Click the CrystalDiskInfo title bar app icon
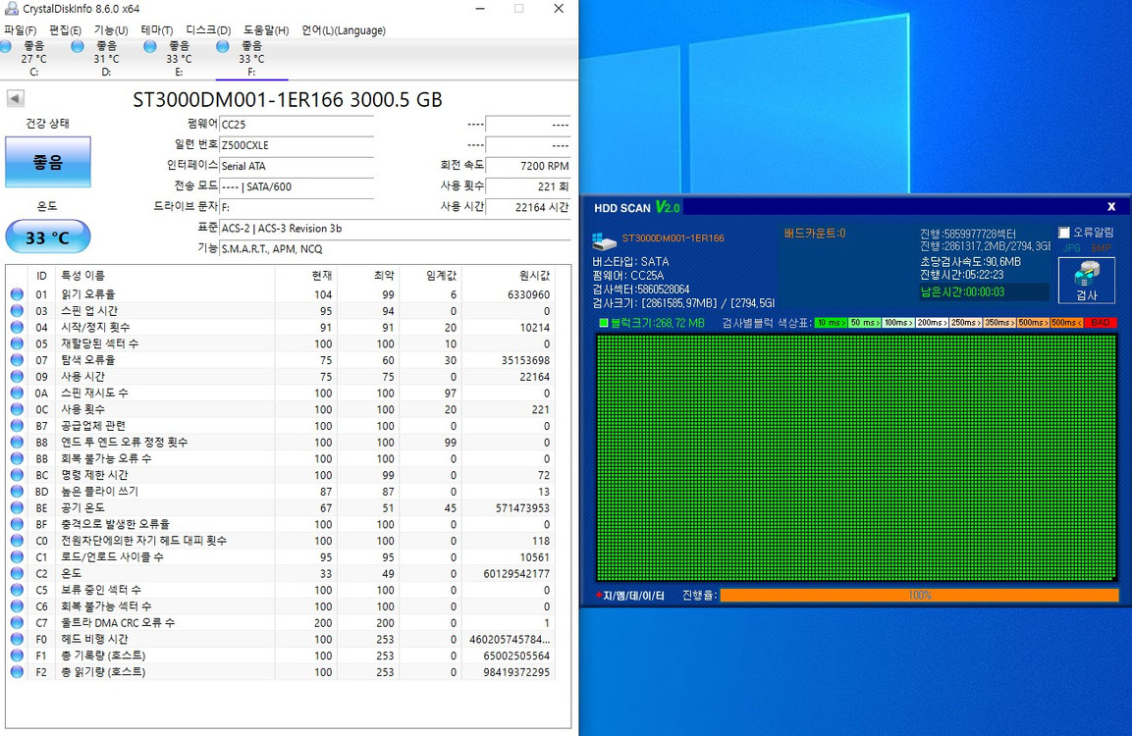Viewport: 1132px width, 736px height. (11, 9)
